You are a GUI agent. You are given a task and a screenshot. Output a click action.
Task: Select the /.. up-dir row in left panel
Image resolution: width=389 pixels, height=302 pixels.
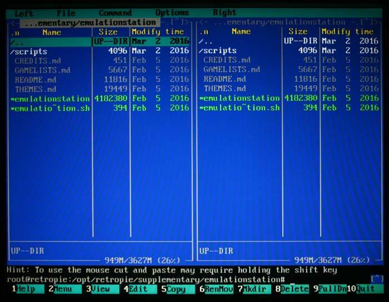click(x=99, y=42)
